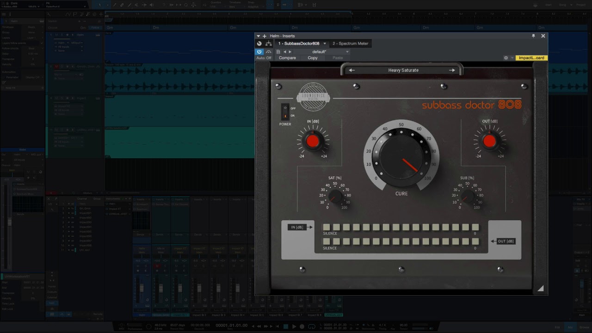This screenshot has height=333, width=592.
Task: Arm recording with the transport Record button
Action: (302, 327)
